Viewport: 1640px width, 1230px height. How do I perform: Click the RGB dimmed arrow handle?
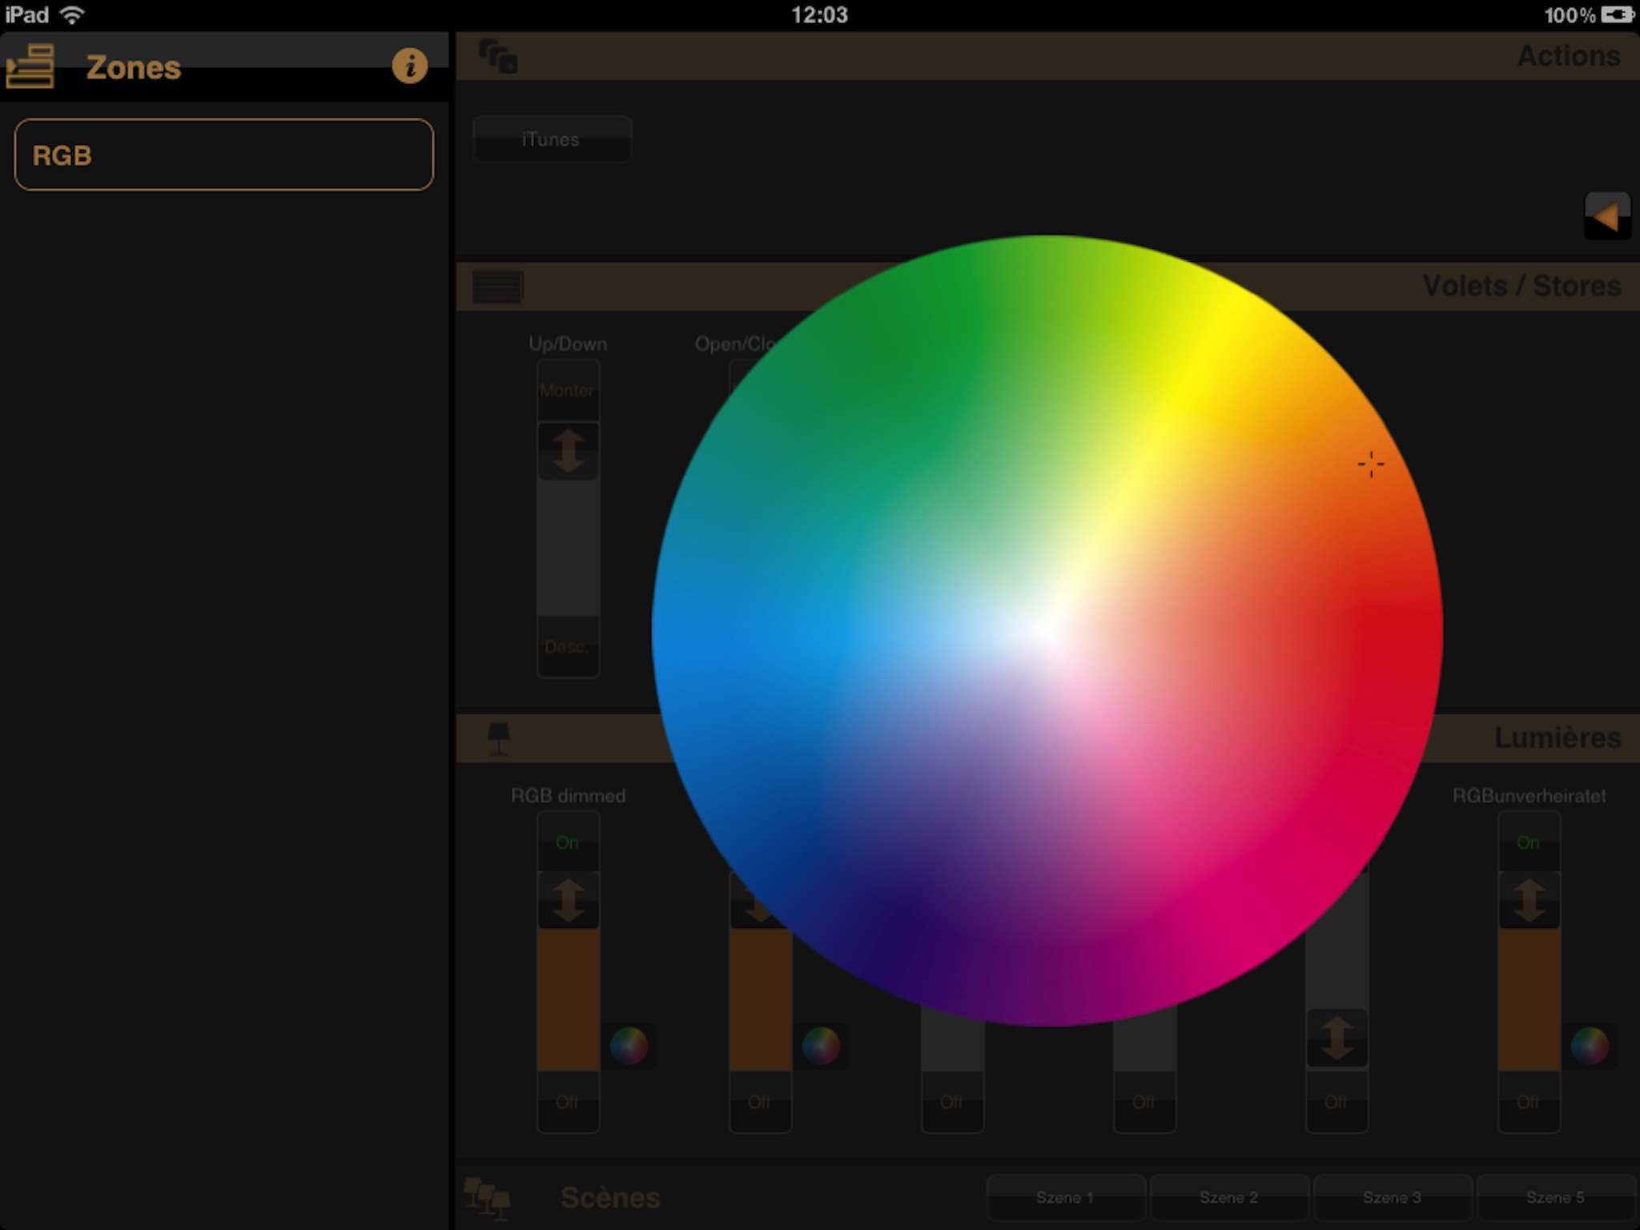tap(568, 900)
